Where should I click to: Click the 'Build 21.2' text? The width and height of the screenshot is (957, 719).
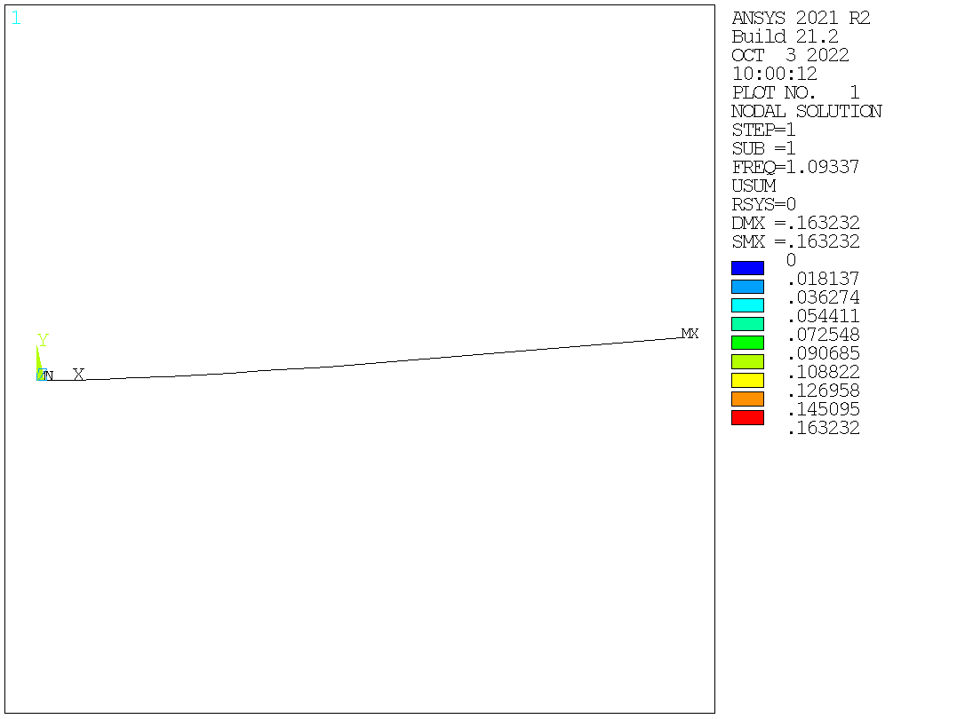pos(785,36)
